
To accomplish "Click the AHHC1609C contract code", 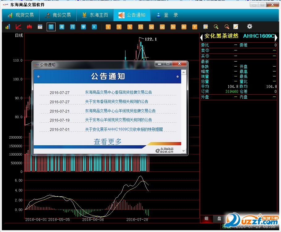I will (x=259, y=36).
